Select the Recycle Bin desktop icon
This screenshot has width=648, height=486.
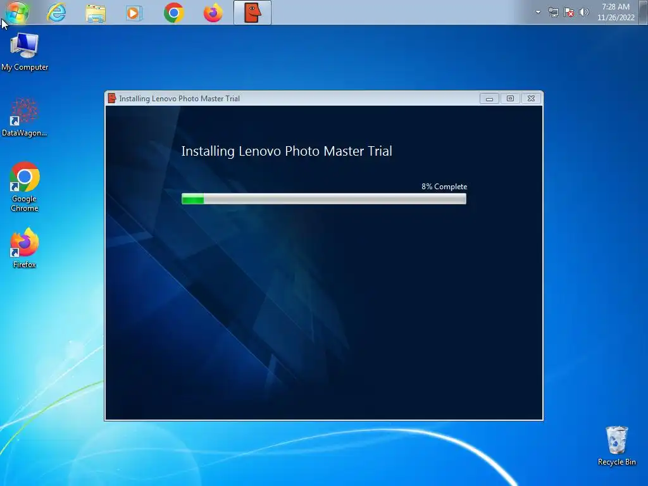click(616, 446)
